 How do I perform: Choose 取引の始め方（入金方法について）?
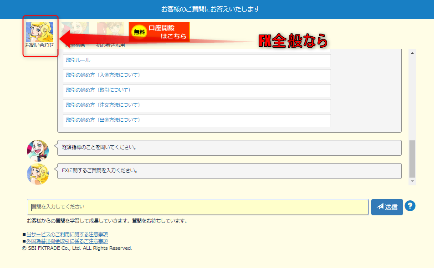coord(197,75)
